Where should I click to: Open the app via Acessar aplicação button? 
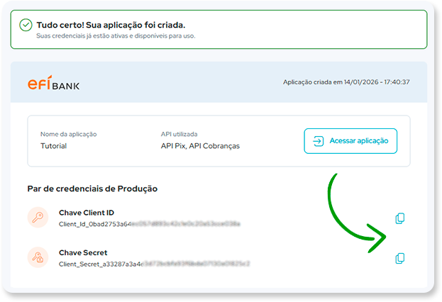click(350, 140)
